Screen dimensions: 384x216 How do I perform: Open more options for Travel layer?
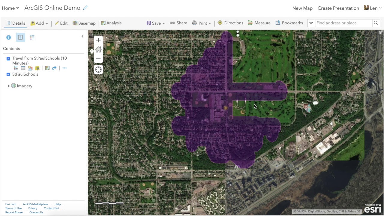[x=64, y=68]
